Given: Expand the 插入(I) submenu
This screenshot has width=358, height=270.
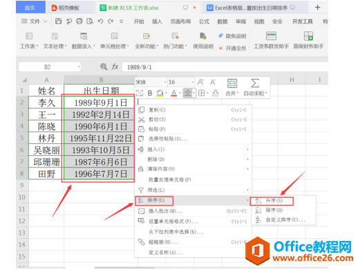Looking at the screenshot, I should [247, 150].
